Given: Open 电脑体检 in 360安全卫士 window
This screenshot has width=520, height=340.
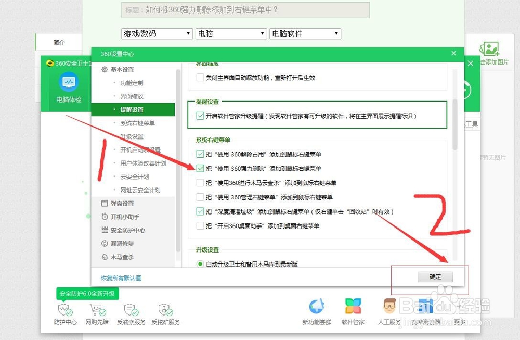Looking at the screenshot, I should [69, 88].
